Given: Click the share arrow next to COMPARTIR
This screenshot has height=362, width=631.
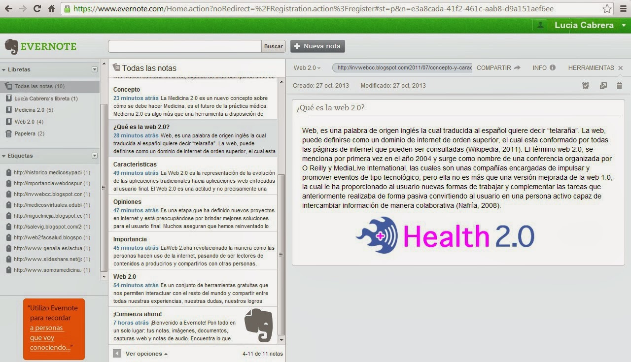Looking at the screenshot, I should (517, 67).
